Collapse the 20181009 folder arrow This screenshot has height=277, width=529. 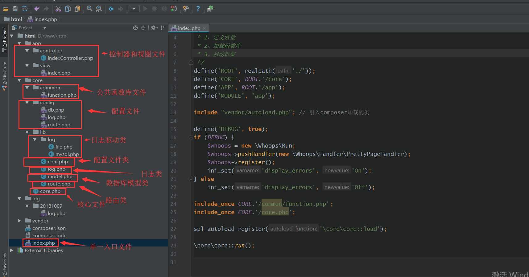pos(27,206)
